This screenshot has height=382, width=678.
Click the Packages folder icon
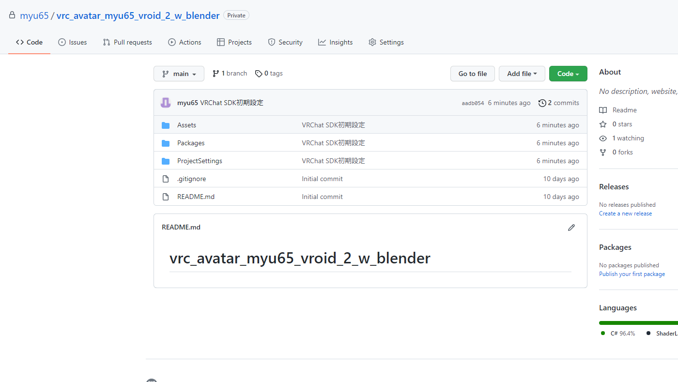coord(166,143)
